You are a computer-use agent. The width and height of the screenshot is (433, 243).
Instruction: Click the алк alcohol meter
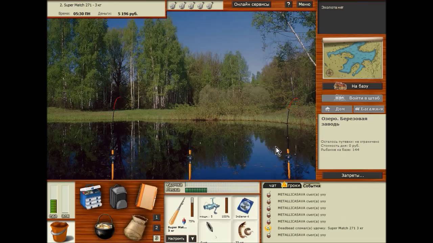[x=65, y=199]
